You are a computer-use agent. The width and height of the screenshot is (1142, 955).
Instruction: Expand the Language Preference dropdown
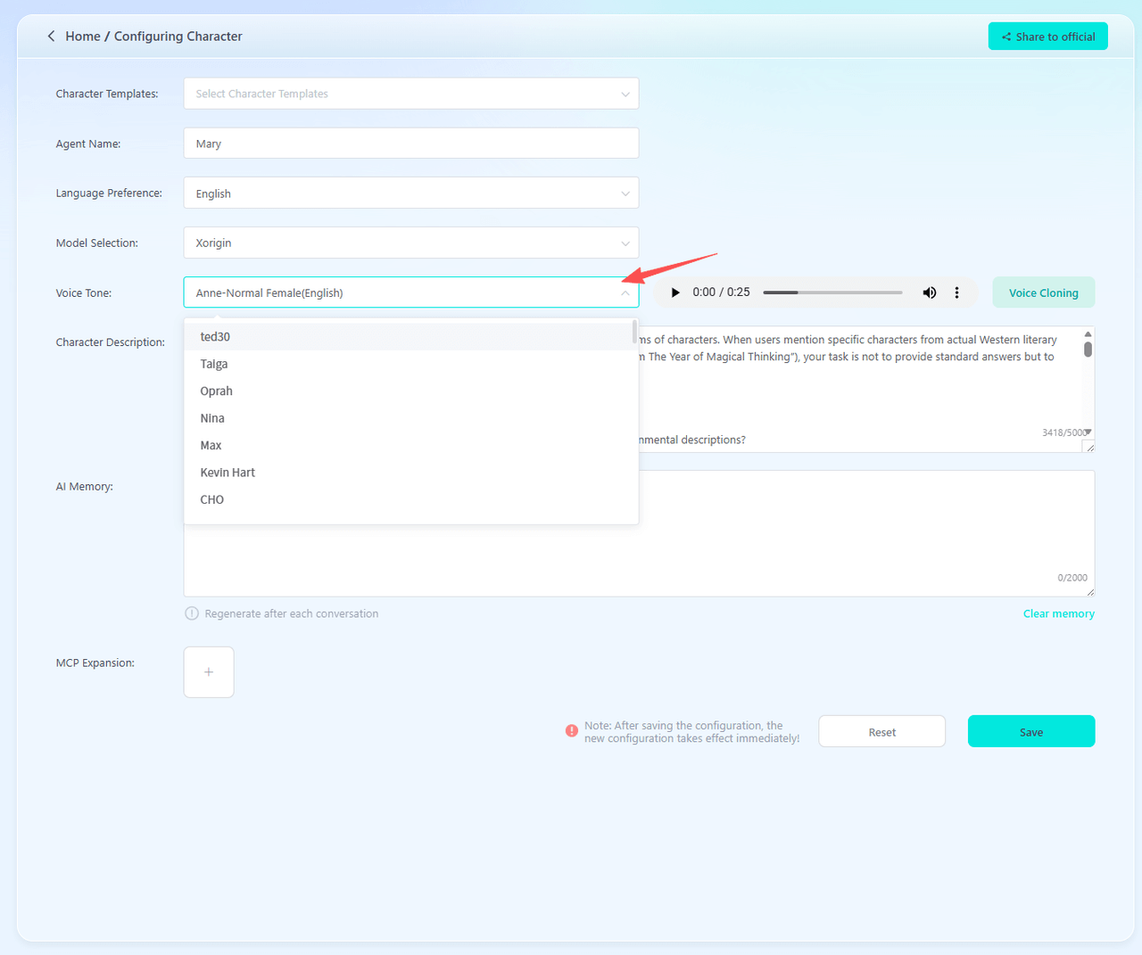[x=410, y=193]
